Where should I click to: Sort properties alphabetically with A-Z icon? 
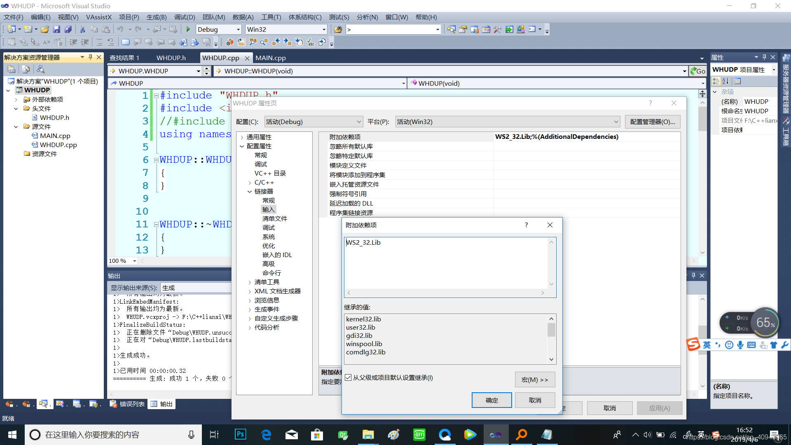pyautogui.click(x=725, y=81)
